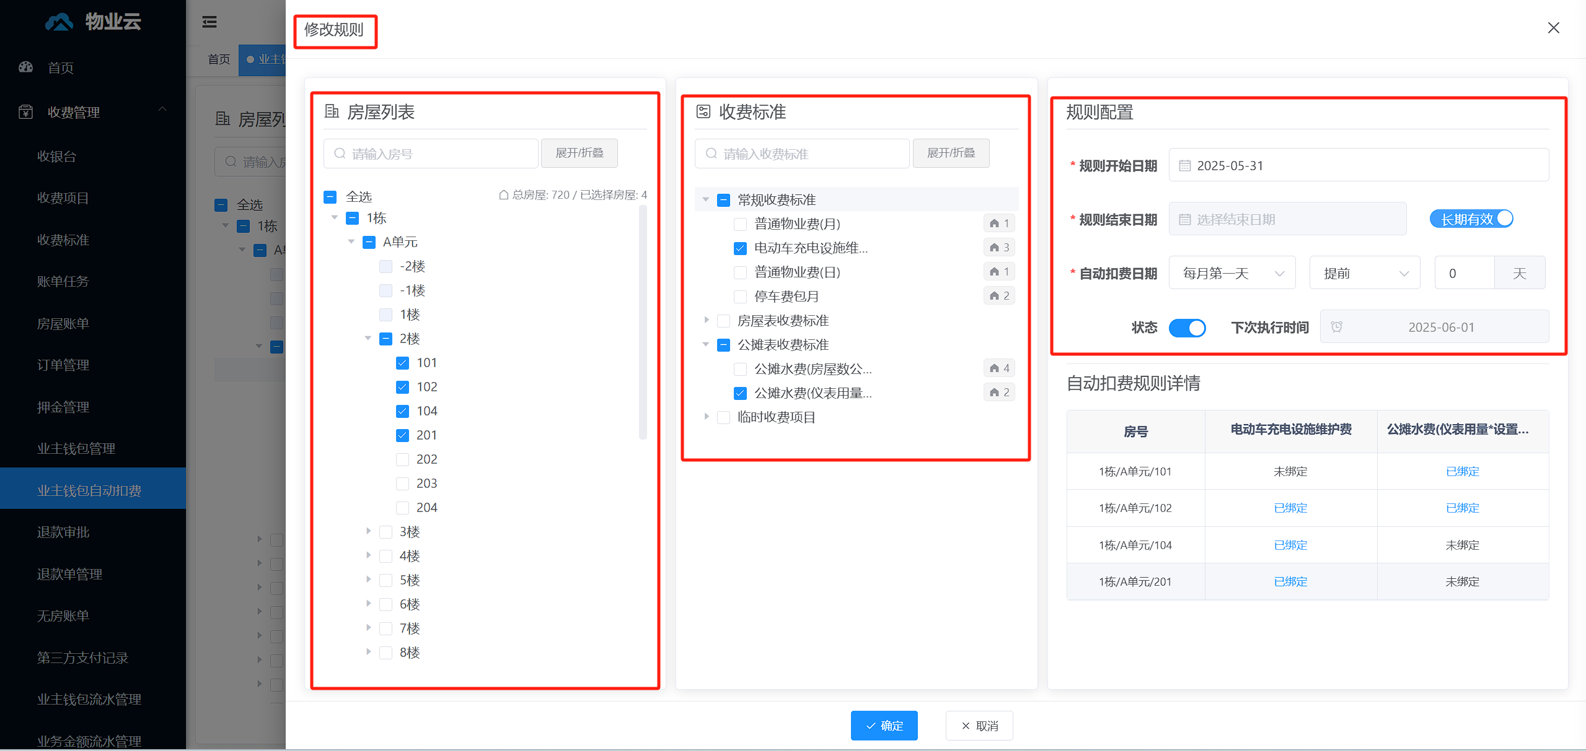Viewport: 1586px width, 751px height.
Task: Click the house count badge for 普通物业费(日)
Action: pos(999,272)
